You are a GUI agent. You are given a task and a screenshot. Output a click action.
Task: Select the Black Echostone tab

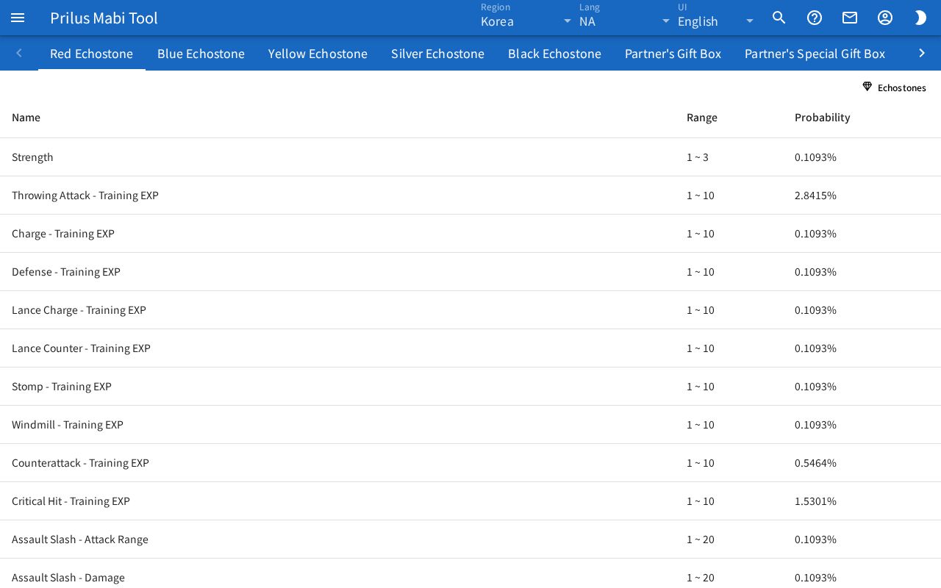tap(554, 53)
